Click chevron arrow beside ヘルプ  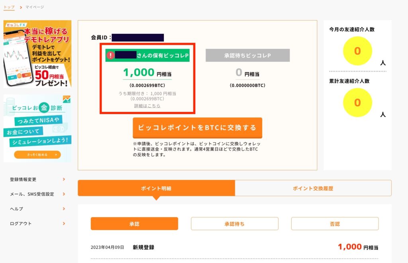point(64,208)
